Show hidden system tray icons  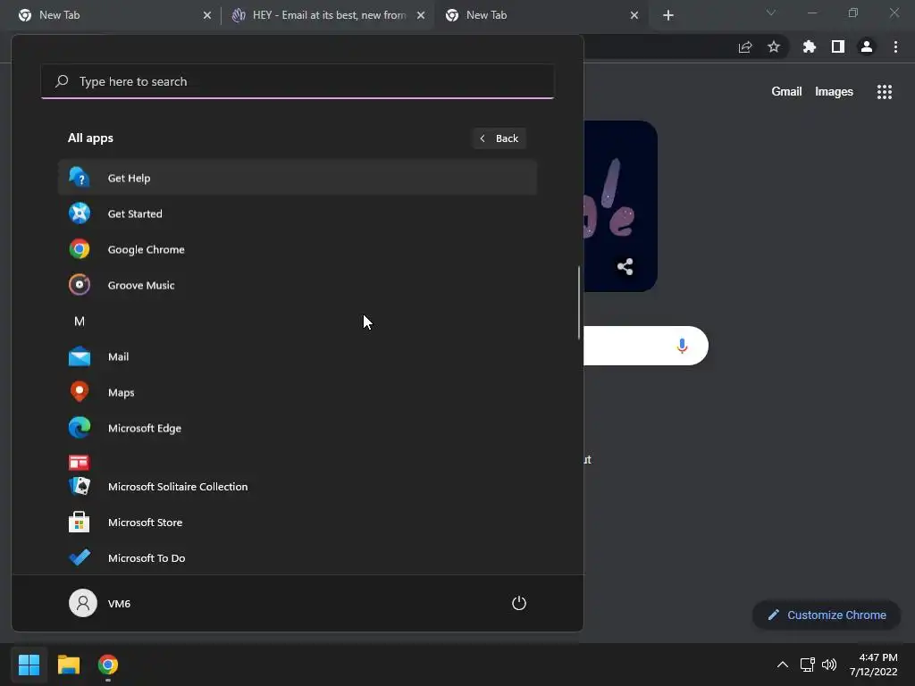coord(783,665)
